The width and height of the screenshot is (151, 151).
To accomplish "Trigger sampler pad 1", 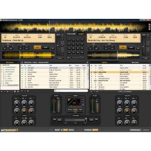I will coord(69,40).
